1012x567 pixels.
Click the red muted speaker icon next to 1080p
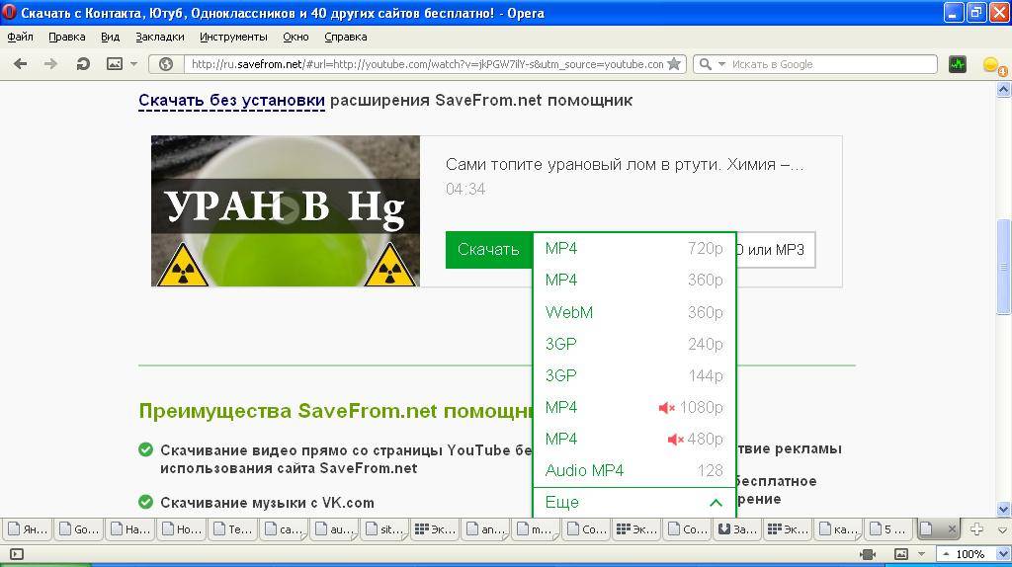(x=666, y=408)
